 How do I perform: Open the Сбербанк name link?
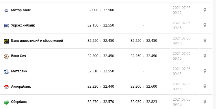19,102
